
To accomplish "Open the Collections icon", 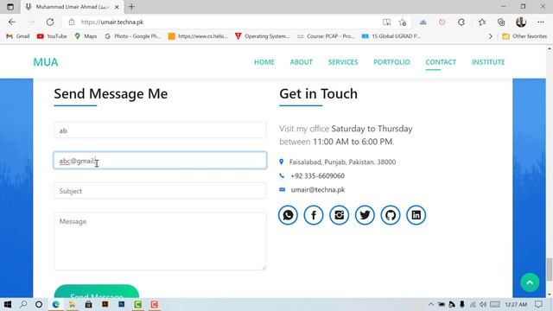I will (501, 22).
